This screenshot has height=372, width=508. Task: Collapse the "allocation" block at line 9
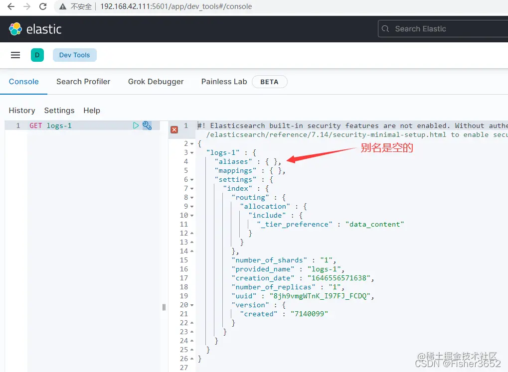[x=192, y=207]
